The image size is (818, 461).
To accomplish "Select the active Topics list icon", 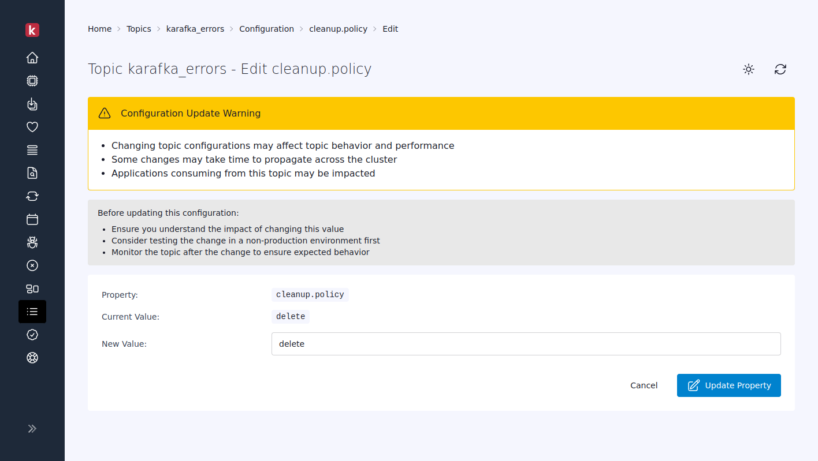I will pos(32,312).
